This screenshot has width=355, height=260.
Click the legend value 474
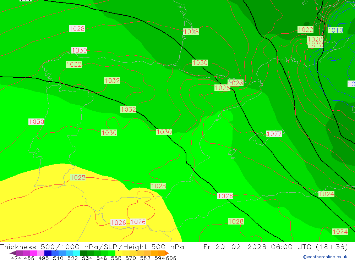pos(16,258)
